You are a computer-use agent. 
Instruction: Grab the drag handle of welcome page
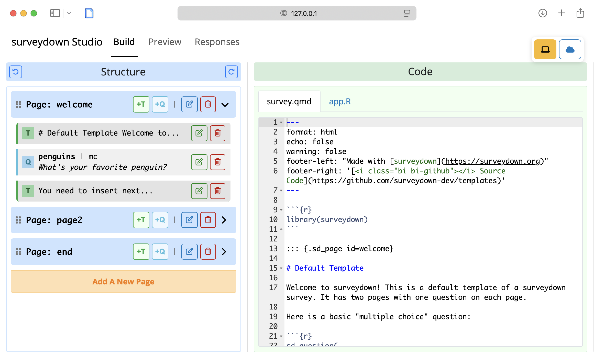(x=18, y=104)
